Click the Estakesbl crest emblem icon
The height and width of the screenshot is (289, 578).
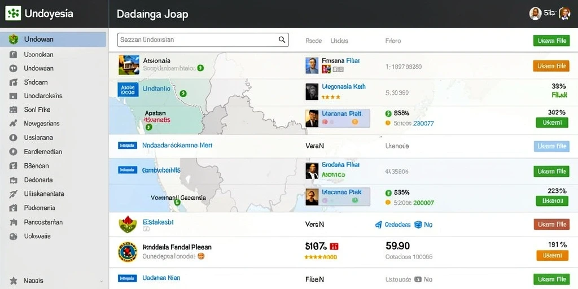tap(128, 224)
